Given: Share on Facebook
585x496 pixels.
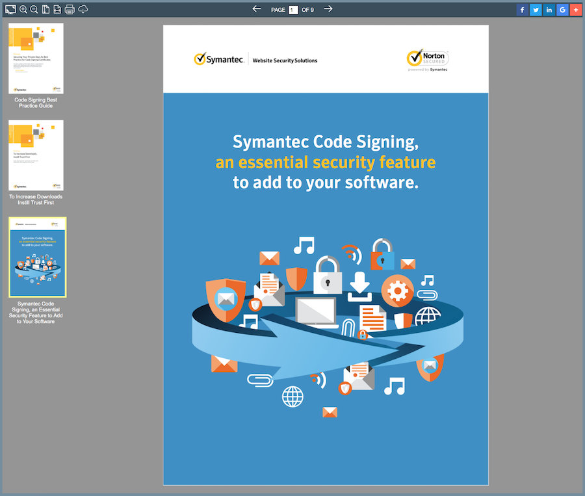Looking at the screenshot, I should pos(522,10).
